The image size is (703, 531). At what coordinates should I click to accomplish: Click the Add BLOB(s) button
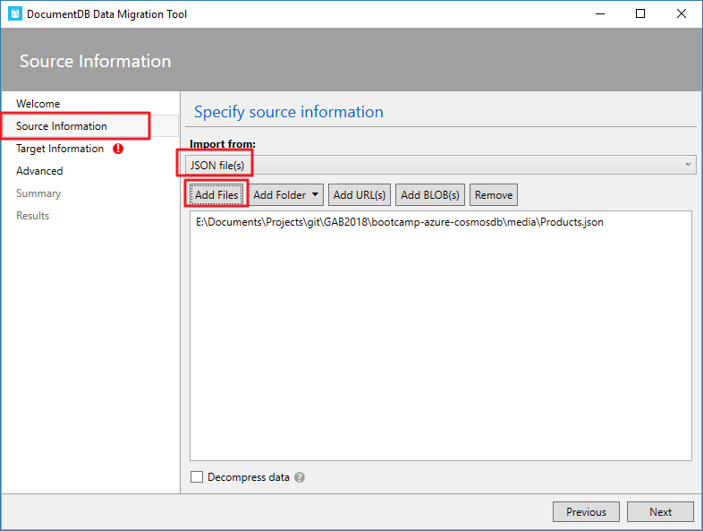click(x=430, y=195)
